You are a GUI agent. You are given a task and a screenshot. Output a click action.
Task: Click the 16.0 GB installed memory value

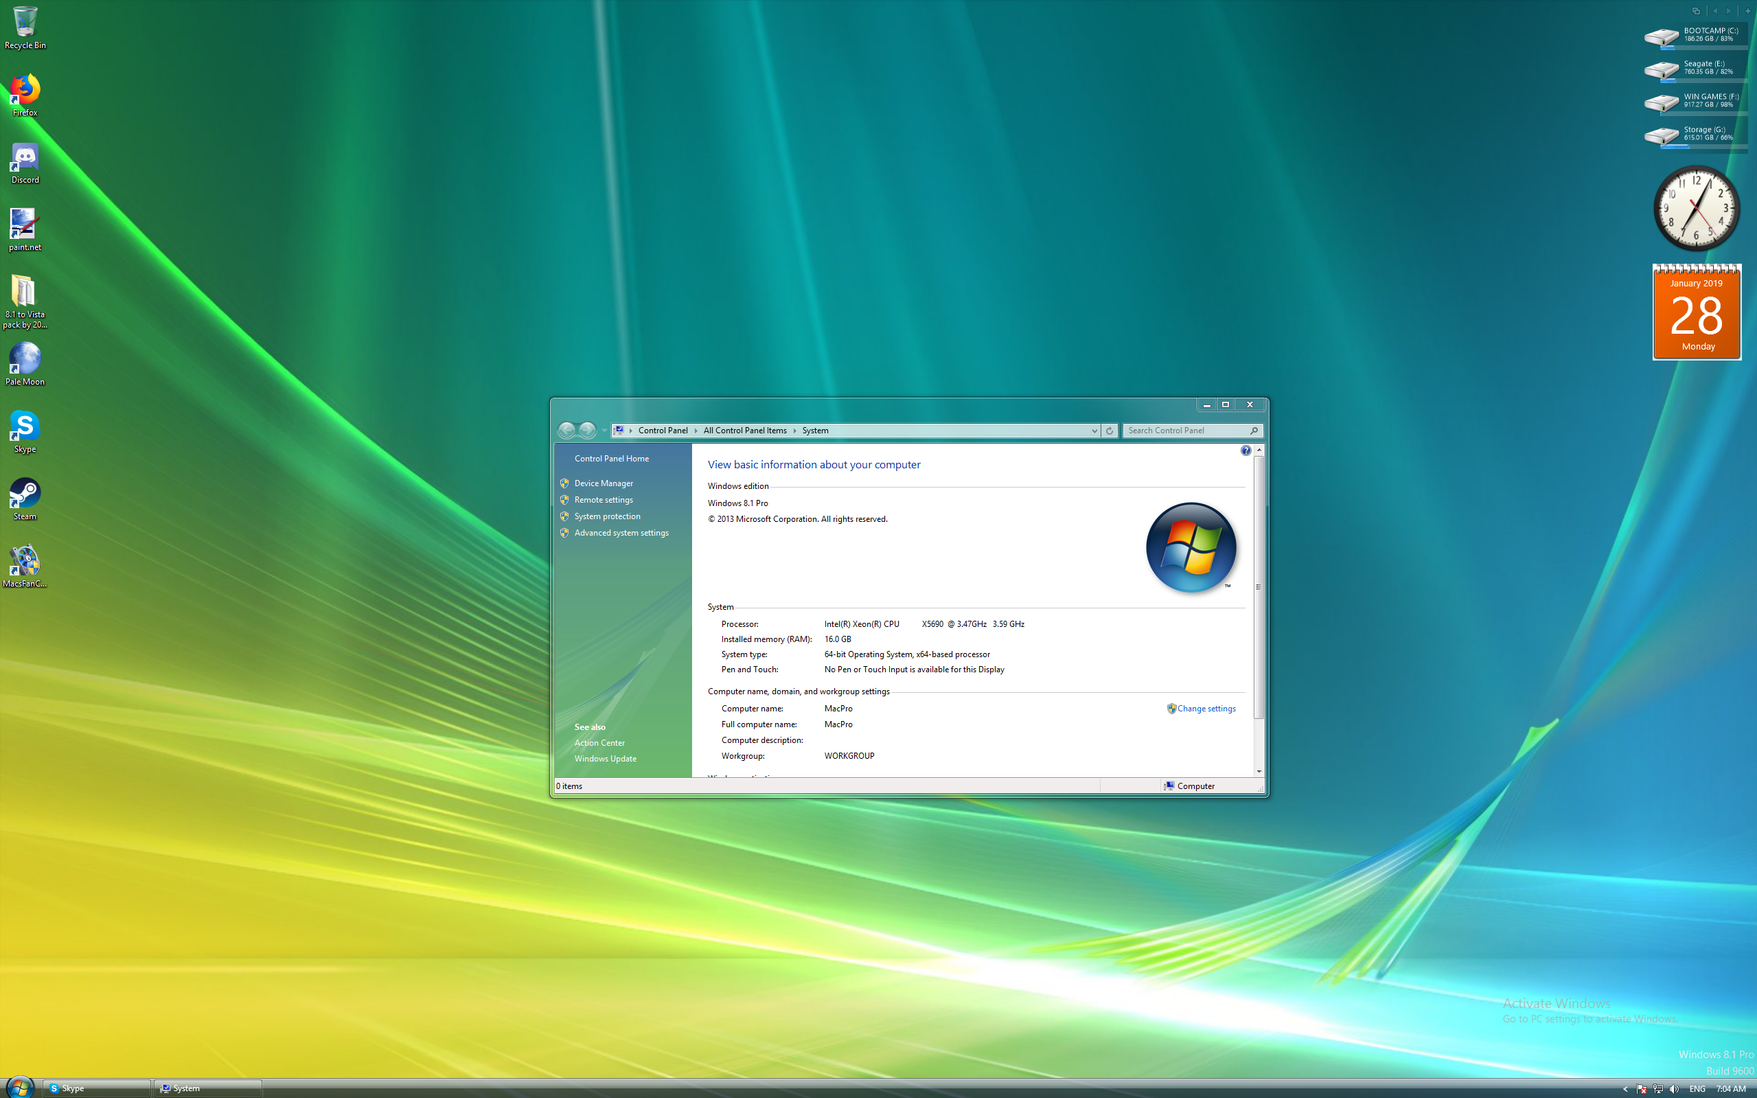click(x=837, y=639)
